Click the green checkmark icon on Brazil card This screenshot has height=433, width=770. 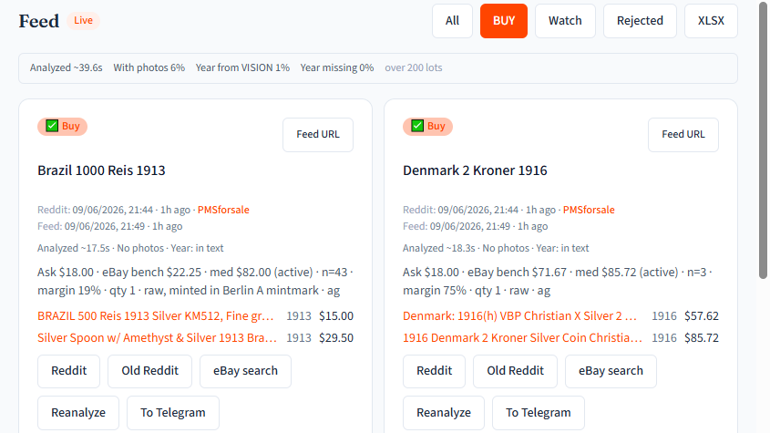point(52,126)
